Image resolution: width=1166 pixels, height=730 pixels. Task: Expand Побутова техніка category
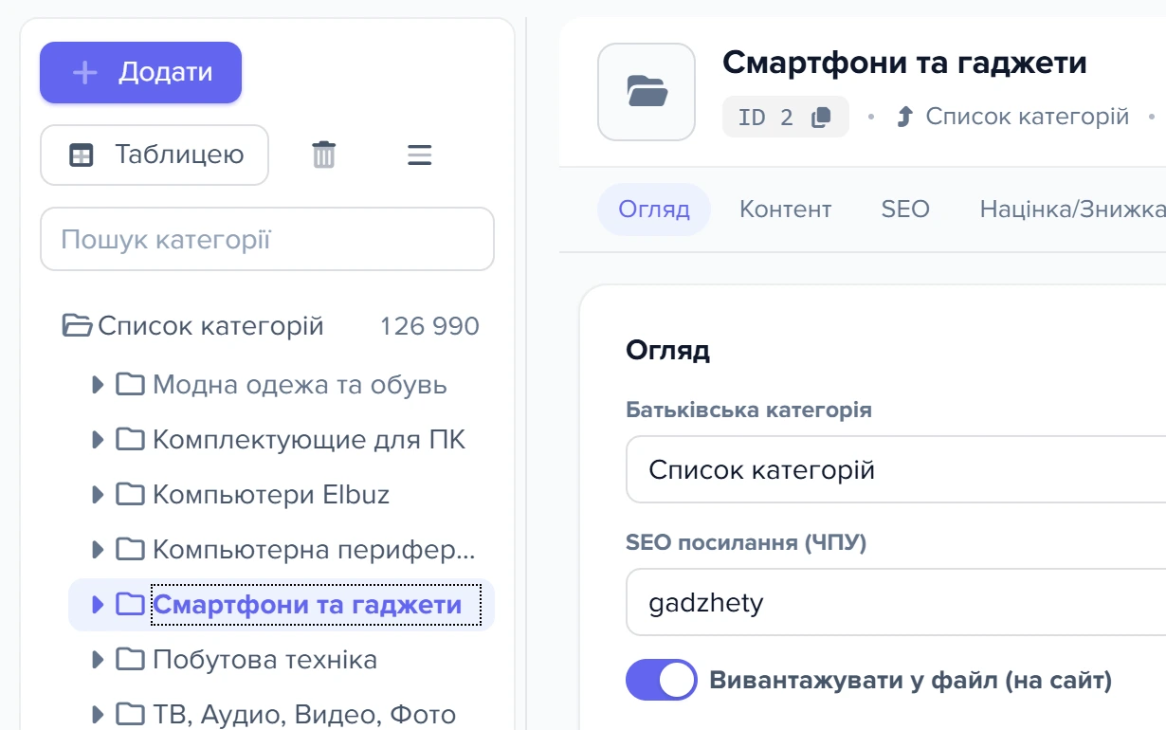97,660
